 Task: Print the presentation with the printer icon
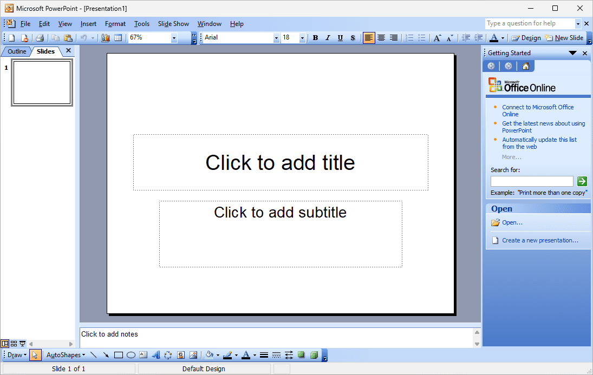(40, 38)
